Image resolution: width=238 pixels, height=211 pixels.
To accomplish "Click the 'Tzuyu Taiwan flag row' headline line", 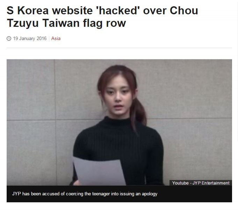I will [66, 23].
